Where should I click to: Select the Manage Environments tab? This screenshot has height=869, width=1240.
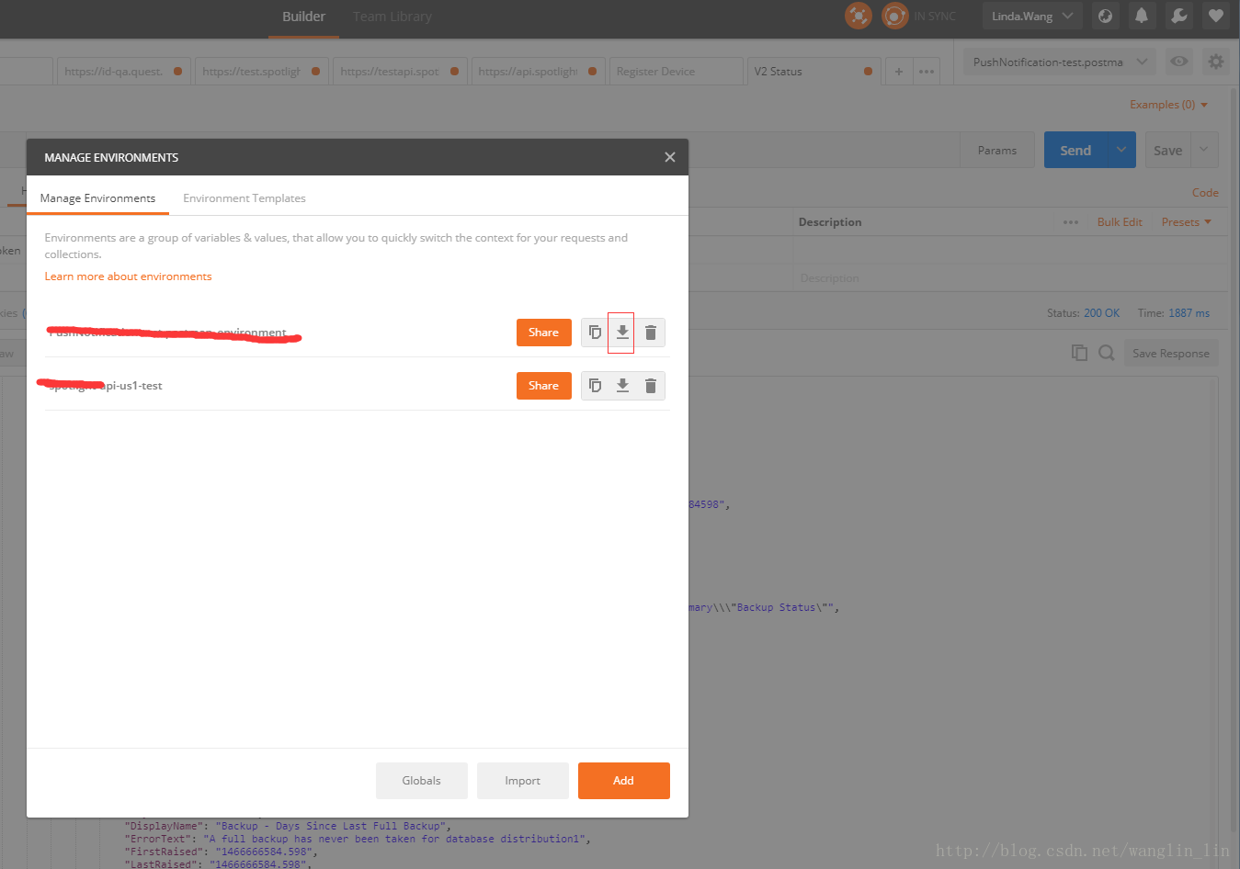[97, 198]
